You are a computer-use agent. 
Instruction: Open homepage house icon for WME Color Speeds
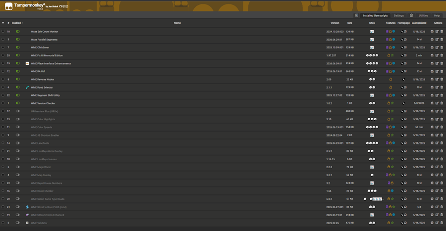tap(405, 127)
